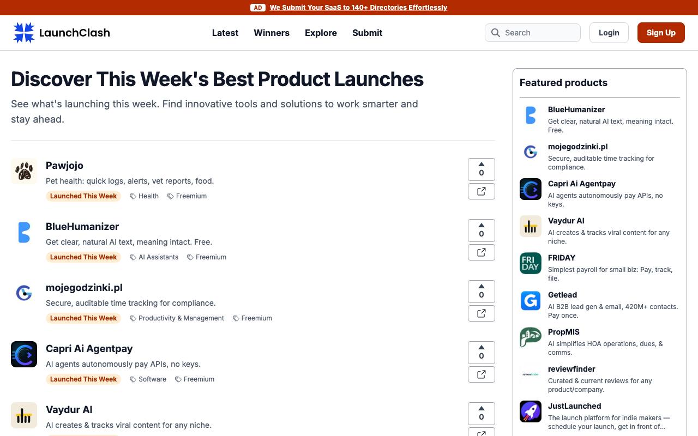Open the Explore page
This screenshot has height=436, width=698.
321,33
